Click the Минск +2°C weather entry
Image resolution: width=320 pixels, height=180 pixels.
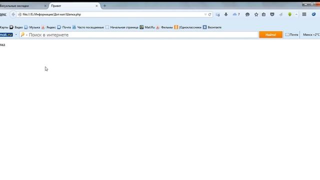tap(311, 35)
